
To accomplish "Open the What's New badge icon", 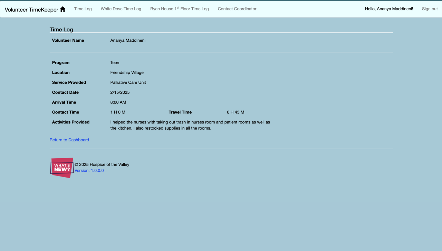I will coord(62,168).
